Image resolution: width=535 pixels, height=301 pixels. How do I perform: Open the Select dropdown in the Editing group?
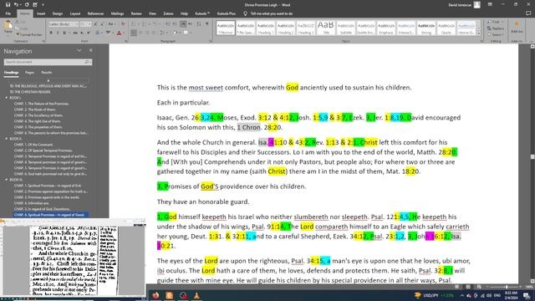coord(496,35)
